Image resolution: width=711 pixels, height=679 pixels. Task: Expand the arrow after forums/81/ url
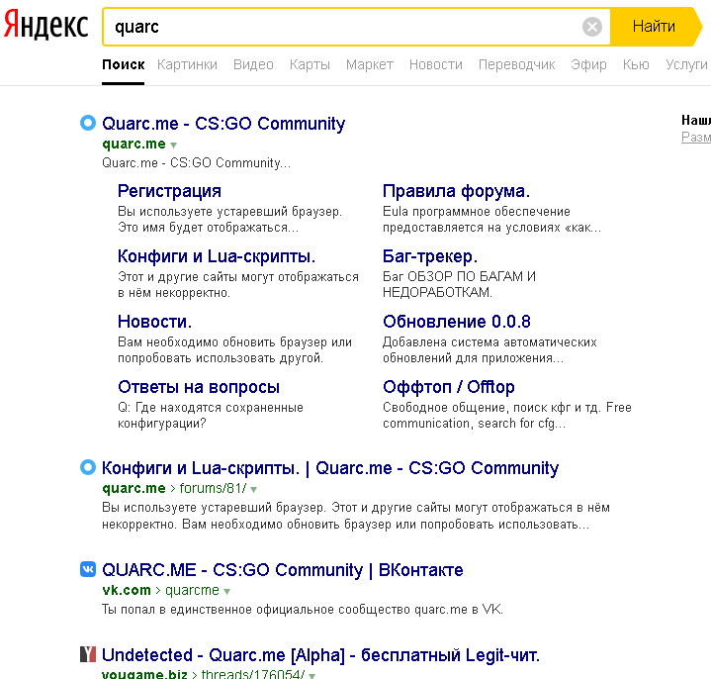click(254, 490)
